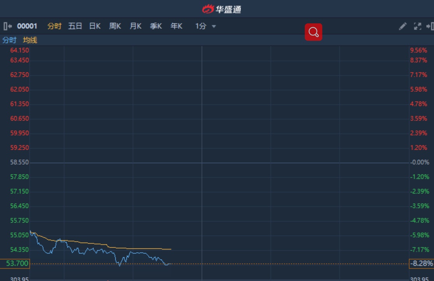Toggle the 均线 average line legend
434x281 pixels.
click(x=30, y=40)
